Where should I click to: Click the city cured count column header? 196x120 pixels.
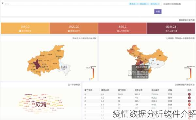click(x=139, y=90)
